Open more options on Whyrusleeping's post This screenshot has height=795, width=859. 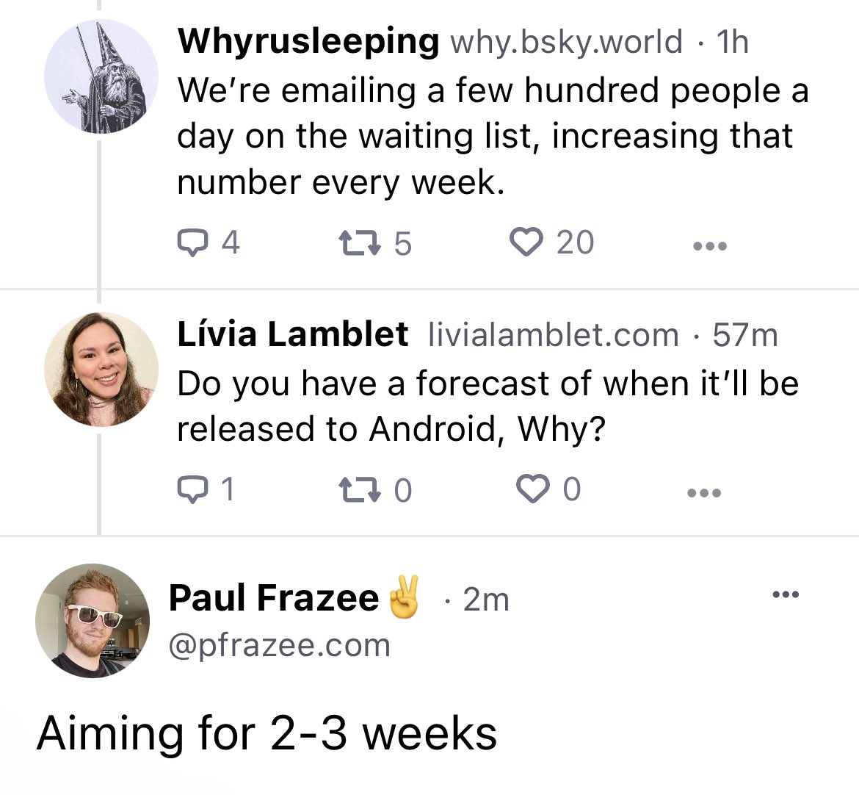click(710, 246)
